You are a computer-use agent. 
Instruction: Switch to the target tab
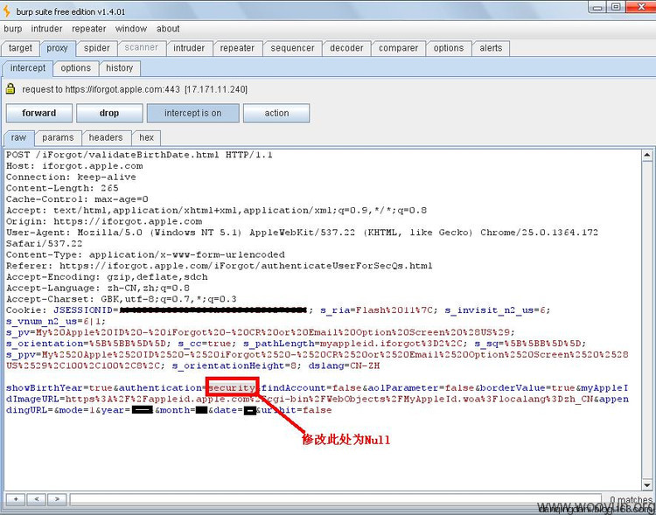coord(20,48)
